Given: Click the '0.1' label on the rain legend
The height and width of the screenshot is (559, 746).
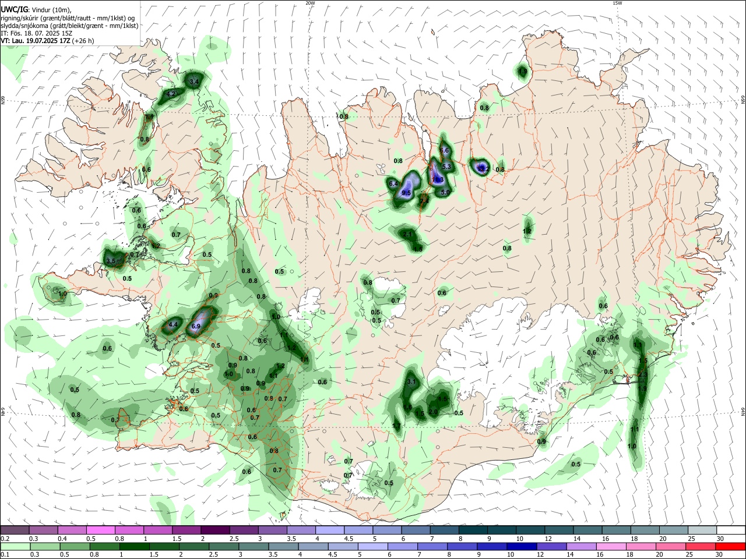Looking at the screenshot, I should click(x=5, y=555).
